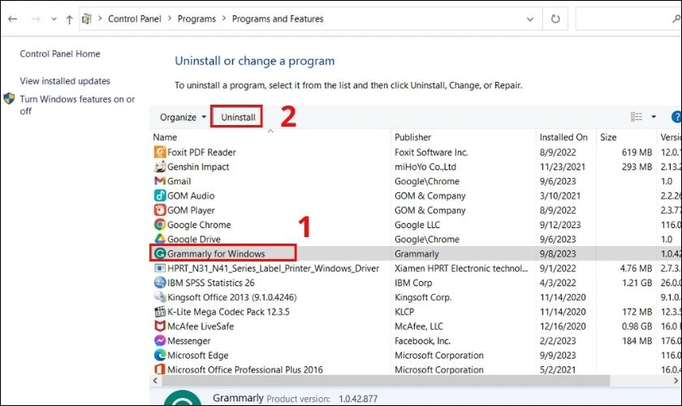Viewport: 682px width, 406px height.
Task: Open Control Panel Home link
Action: (60, 54)
